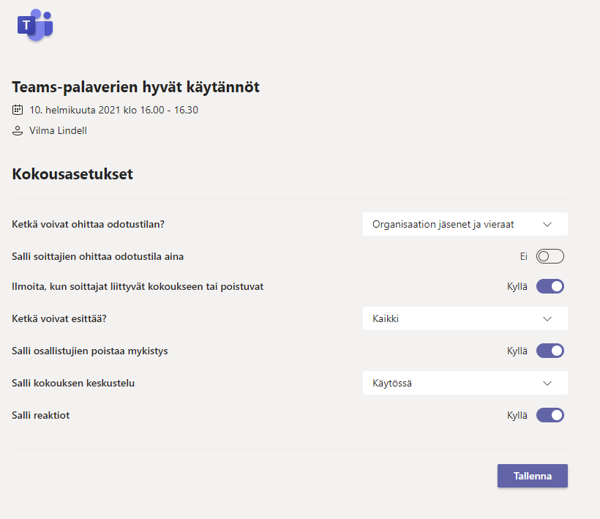
Task: Click the 'Teams-palaverien hyvät käytännöt' title
Action: pyautogui.click(x=136, y=87)
